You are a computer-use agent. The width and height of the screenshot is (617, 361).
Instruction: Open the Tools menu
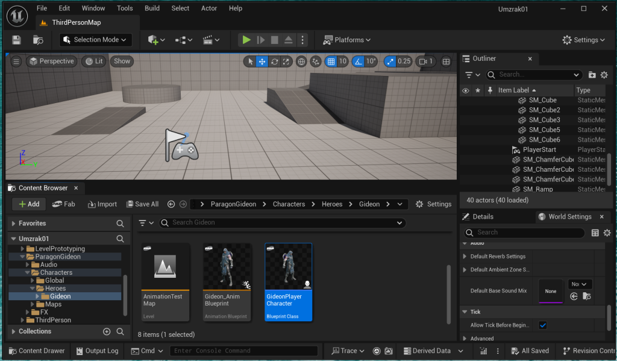click(x=125, y=8)
